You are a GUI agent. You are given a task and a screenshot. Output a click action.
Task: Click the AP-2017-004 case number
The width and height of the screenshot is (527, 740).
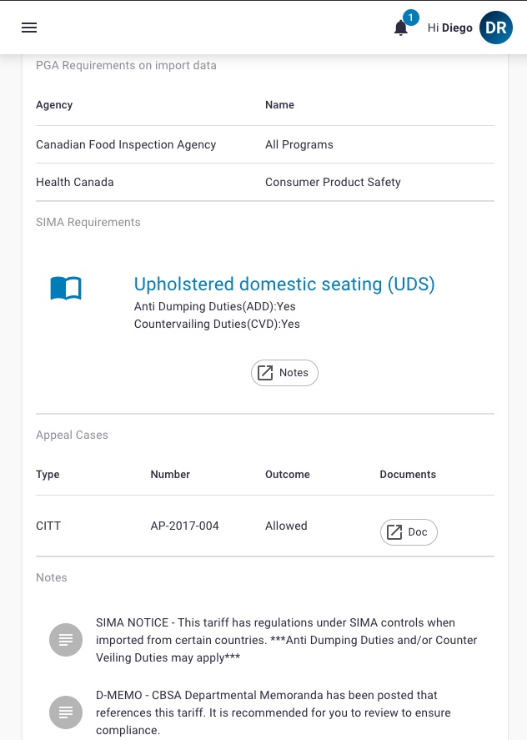tap(184, 526)
